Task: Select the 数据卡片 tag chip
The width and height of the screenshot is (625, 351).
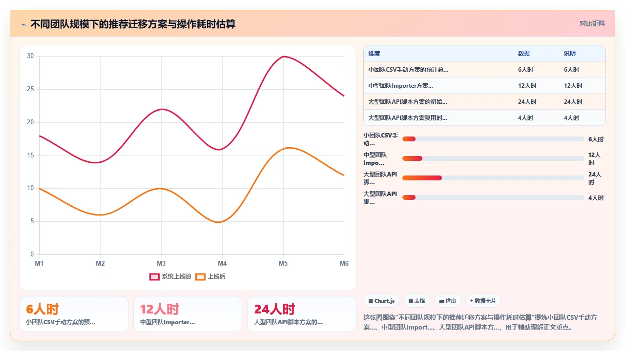Action: pos(483,301)
